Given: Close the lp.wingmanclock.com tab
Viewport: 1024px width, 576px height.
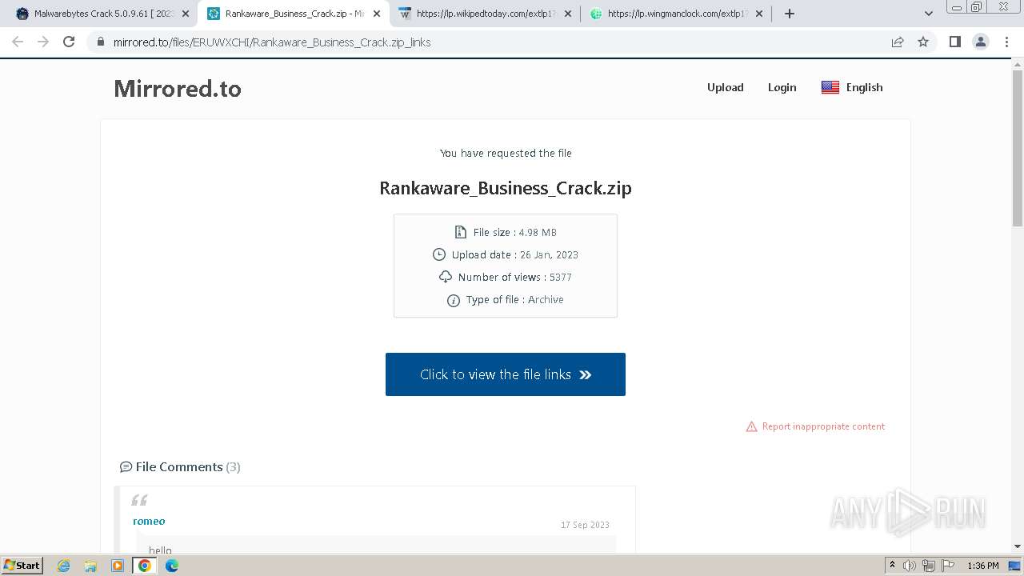Looking at the screenshot, I should (759, 14).
